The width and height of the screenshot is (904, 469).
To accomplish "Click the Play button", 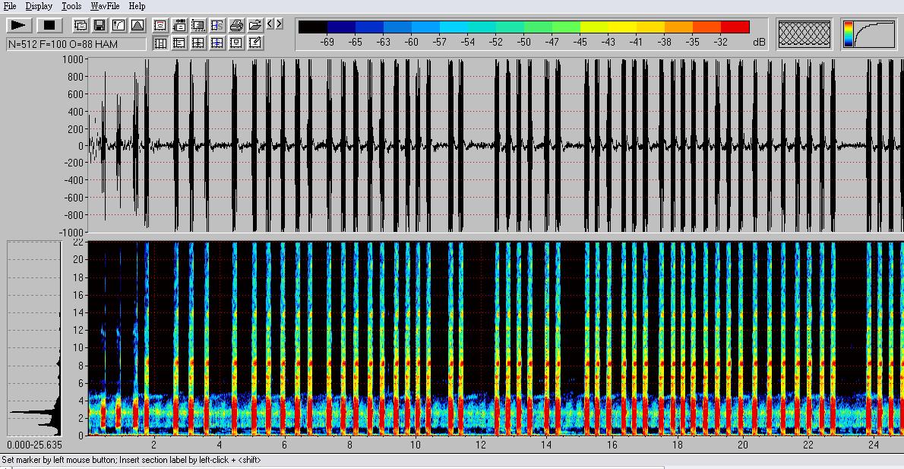I will [20, 25].
